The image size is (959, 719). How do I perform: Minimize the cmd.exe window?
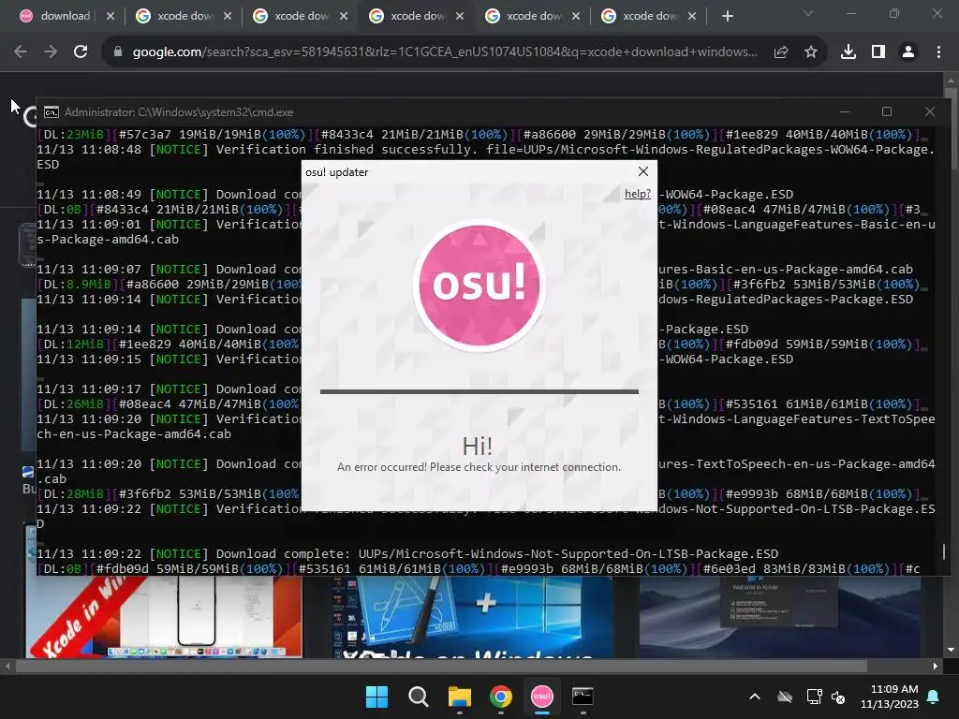[845, 111]
